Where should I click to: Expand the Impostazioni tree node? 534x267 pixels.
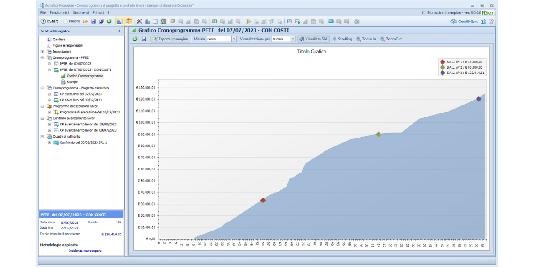coord(42,52)
